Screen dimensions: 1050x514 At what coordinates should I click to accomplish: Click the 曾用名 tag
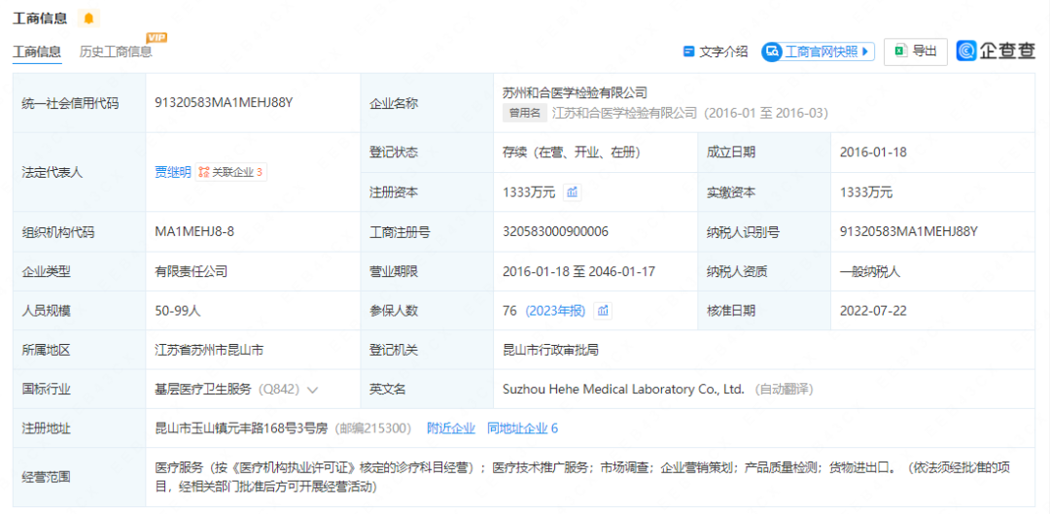point(524,114)
